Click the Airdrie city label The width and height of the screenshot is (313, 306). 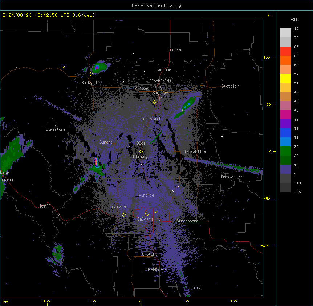click(x=147, y=195)
